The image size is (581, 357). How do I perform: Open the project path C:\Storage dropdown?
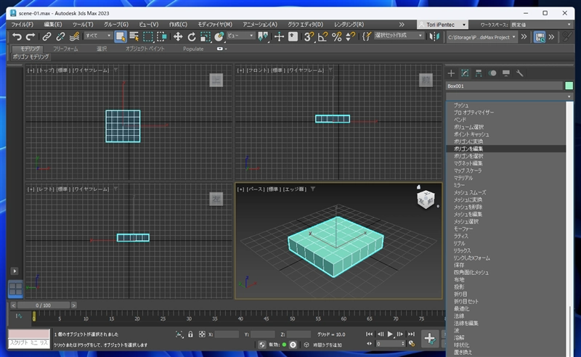(482, 37)
